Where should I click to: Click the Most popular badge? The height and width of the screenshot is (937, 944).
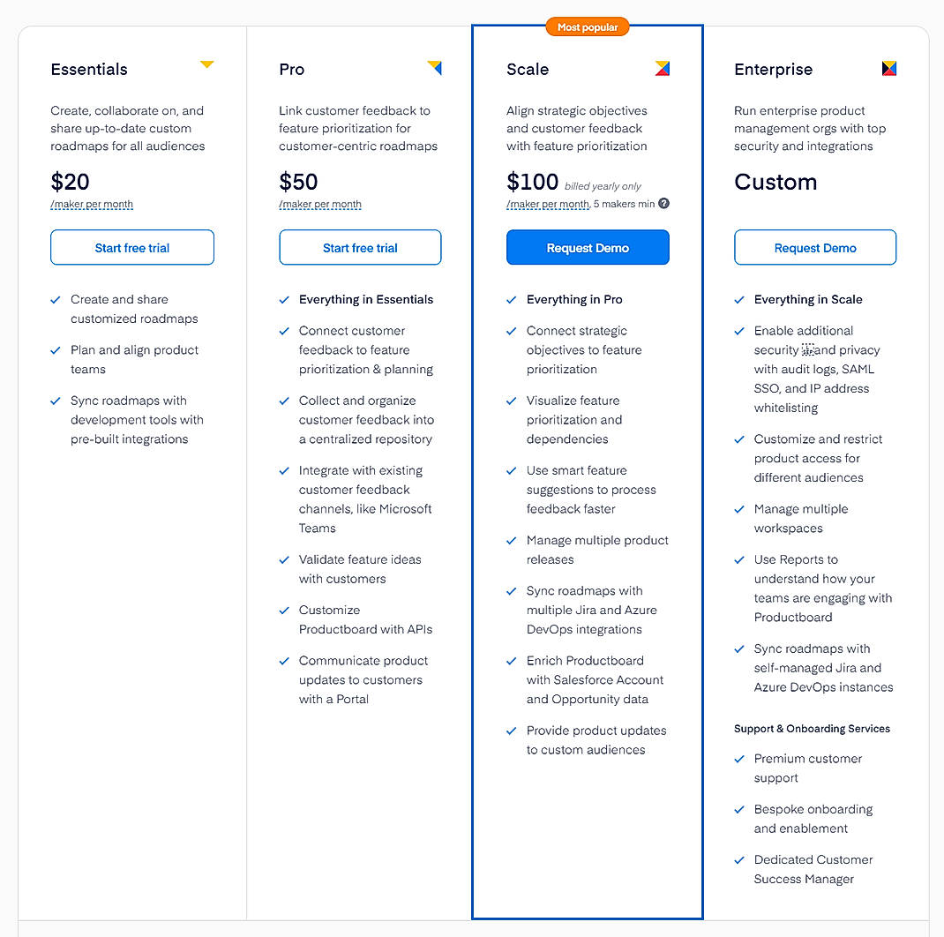(588, 27)
